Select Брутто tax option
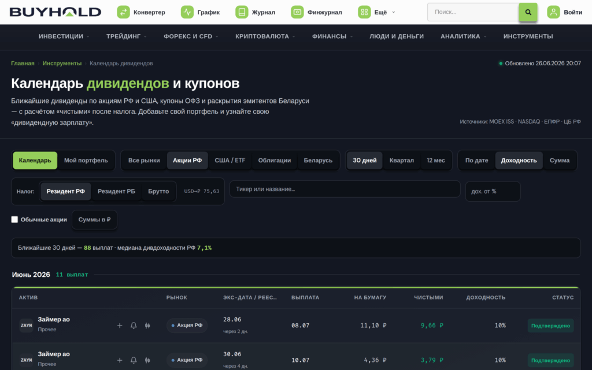The height and width of the screenshot is (370, 592). [158, 191]
